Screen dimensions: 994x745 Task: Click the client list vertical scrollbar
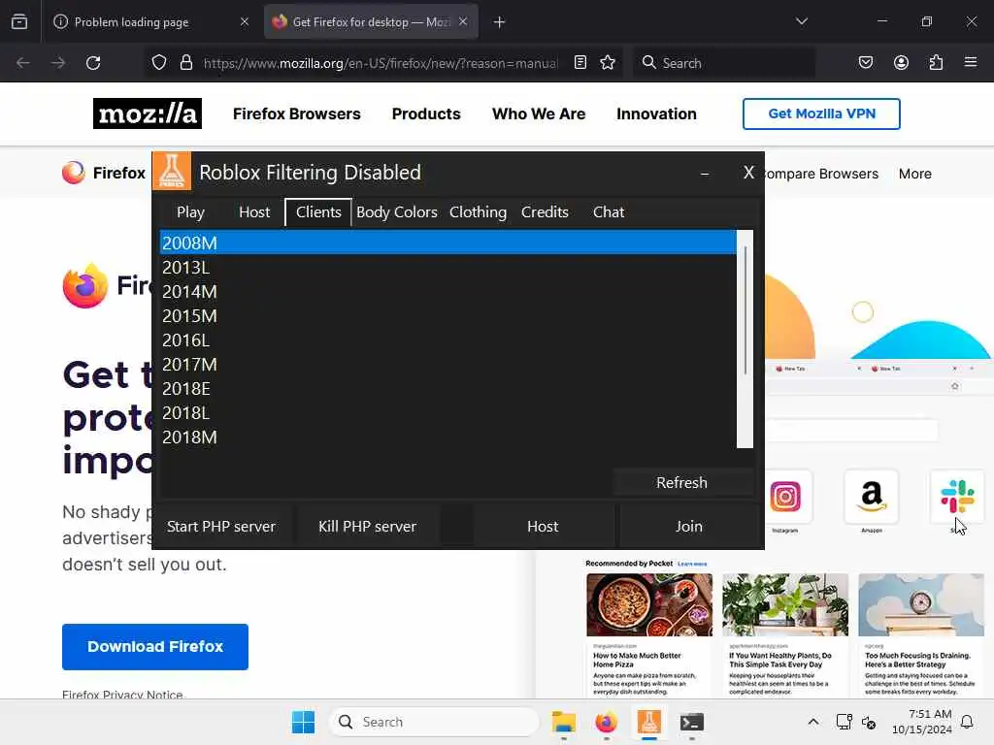click(745, 339)
